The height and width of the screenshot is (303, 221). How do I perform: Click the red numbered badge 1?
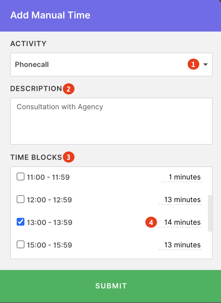pos(193,64)
